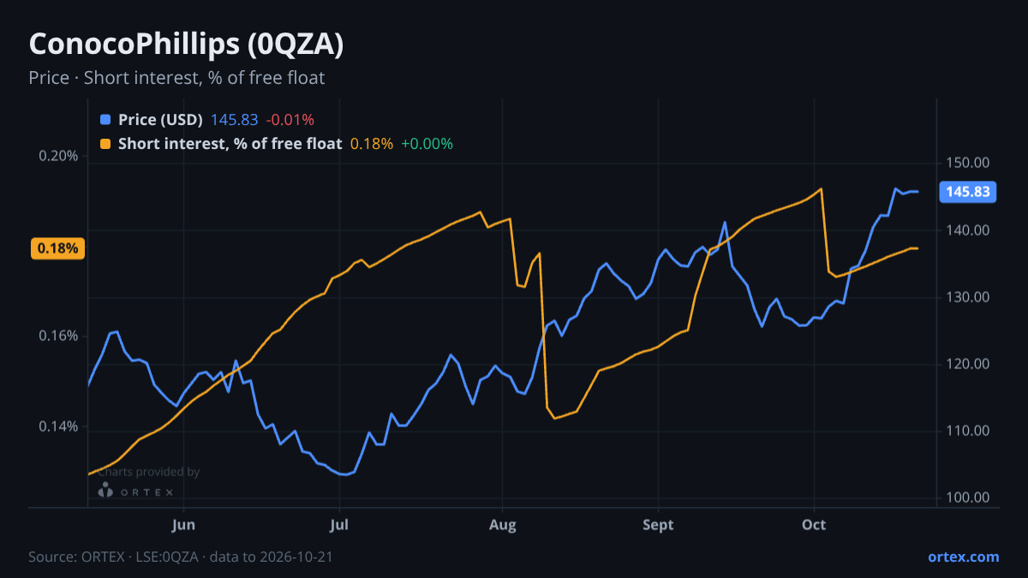Click the 0.20% left axis label
This screenshot has height=578, width=1028.
click(x=58, y=156)
